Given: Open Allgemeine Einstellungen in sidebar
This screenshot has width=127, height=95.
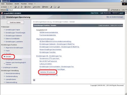Looking at the screenshot, I should (x=14, y=48).
